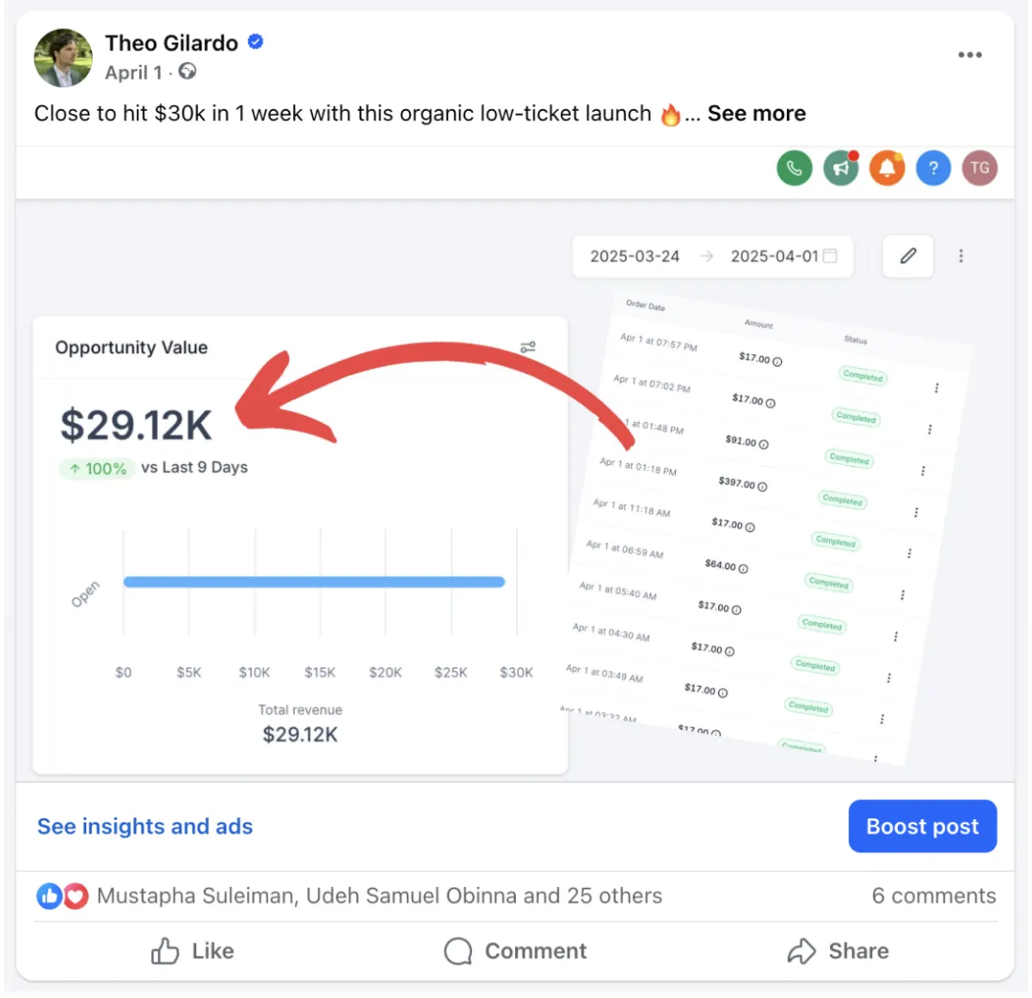Viewport: 1032px width, 998px height.
Task: Share the post
Action: tap(838, 951)
